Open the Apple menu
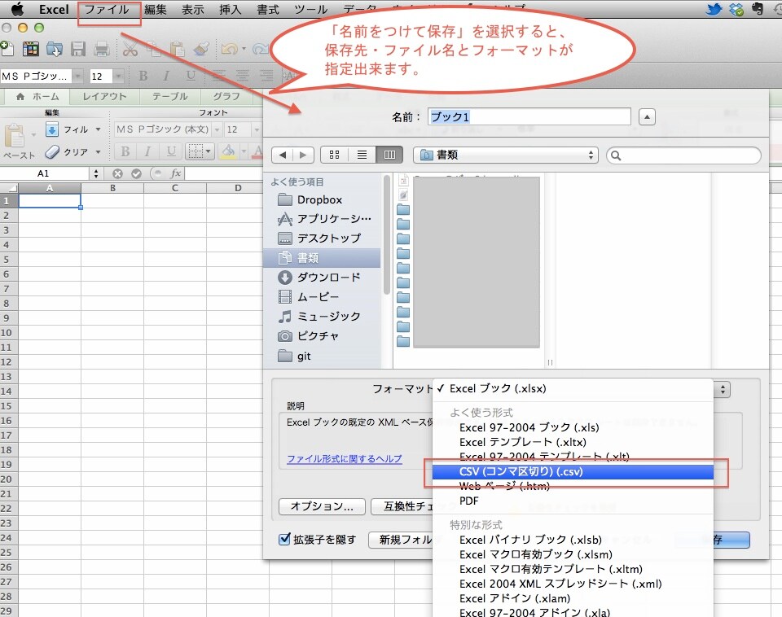 click(x=17, y=9)
